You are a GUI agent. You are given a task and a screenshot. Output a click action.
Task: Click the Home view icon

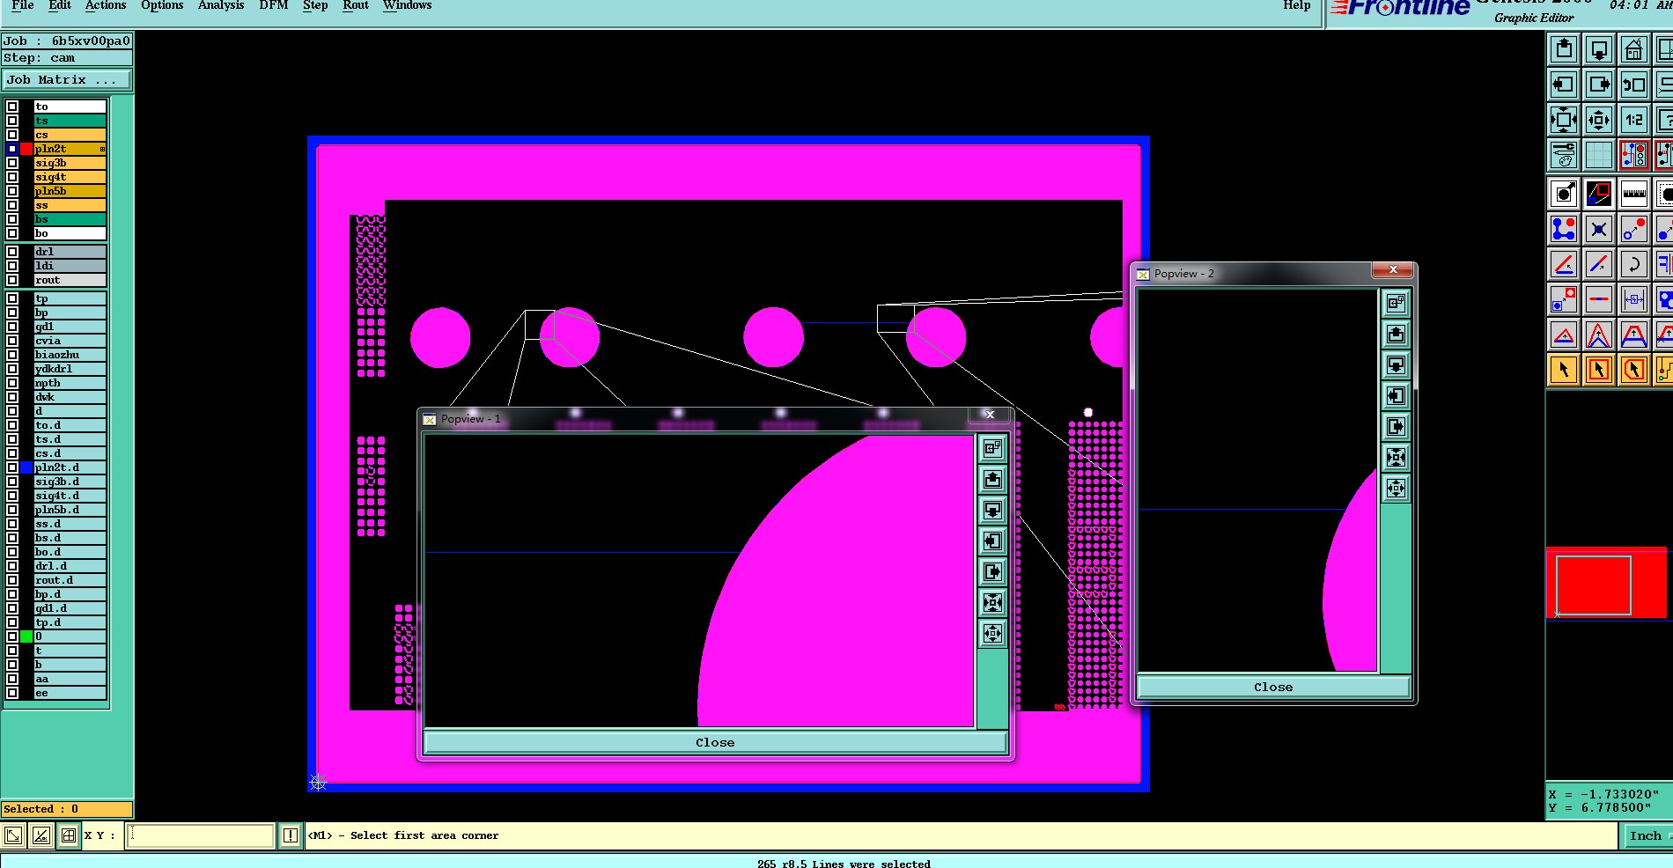pos(1634,49)
